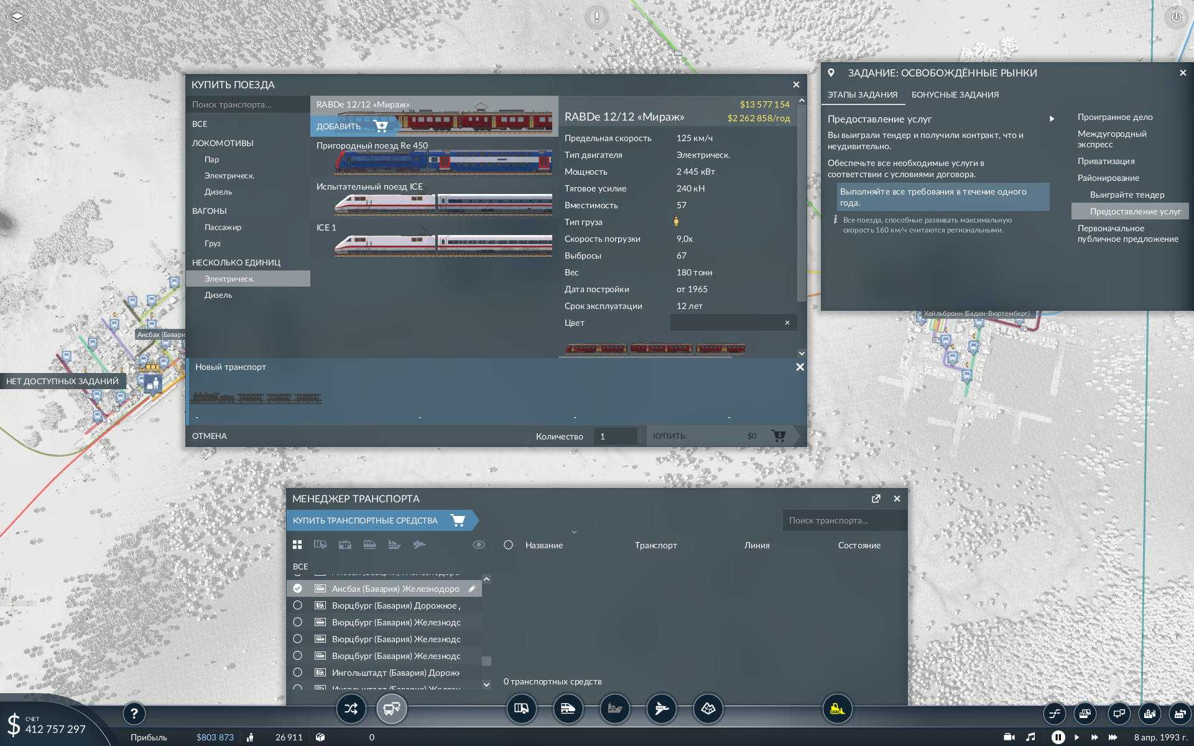Pause the game simulation

(x=1057, y=737)
